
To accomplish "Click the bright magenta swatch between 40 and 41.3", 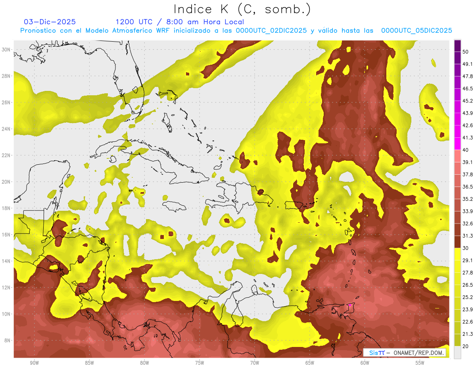I will [457, 144].
